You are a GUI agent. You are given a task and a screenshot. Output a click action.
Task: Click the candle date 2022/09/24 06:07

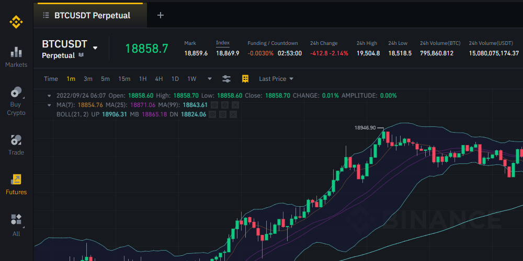coord(81,96)
